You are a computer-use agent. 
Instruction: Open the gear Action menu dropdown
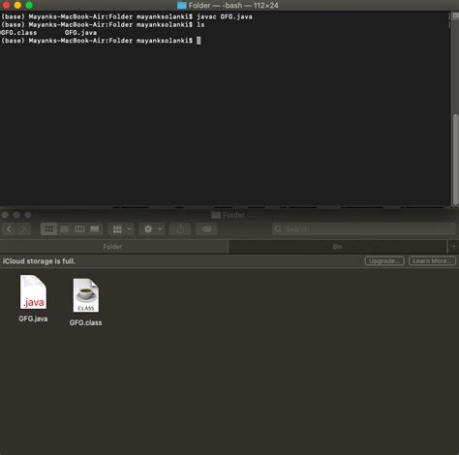152,229
